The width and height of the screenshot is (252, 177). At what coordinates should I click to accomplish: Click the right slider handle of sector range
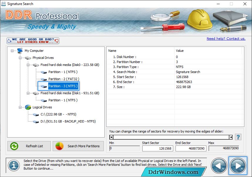(231, 137)
